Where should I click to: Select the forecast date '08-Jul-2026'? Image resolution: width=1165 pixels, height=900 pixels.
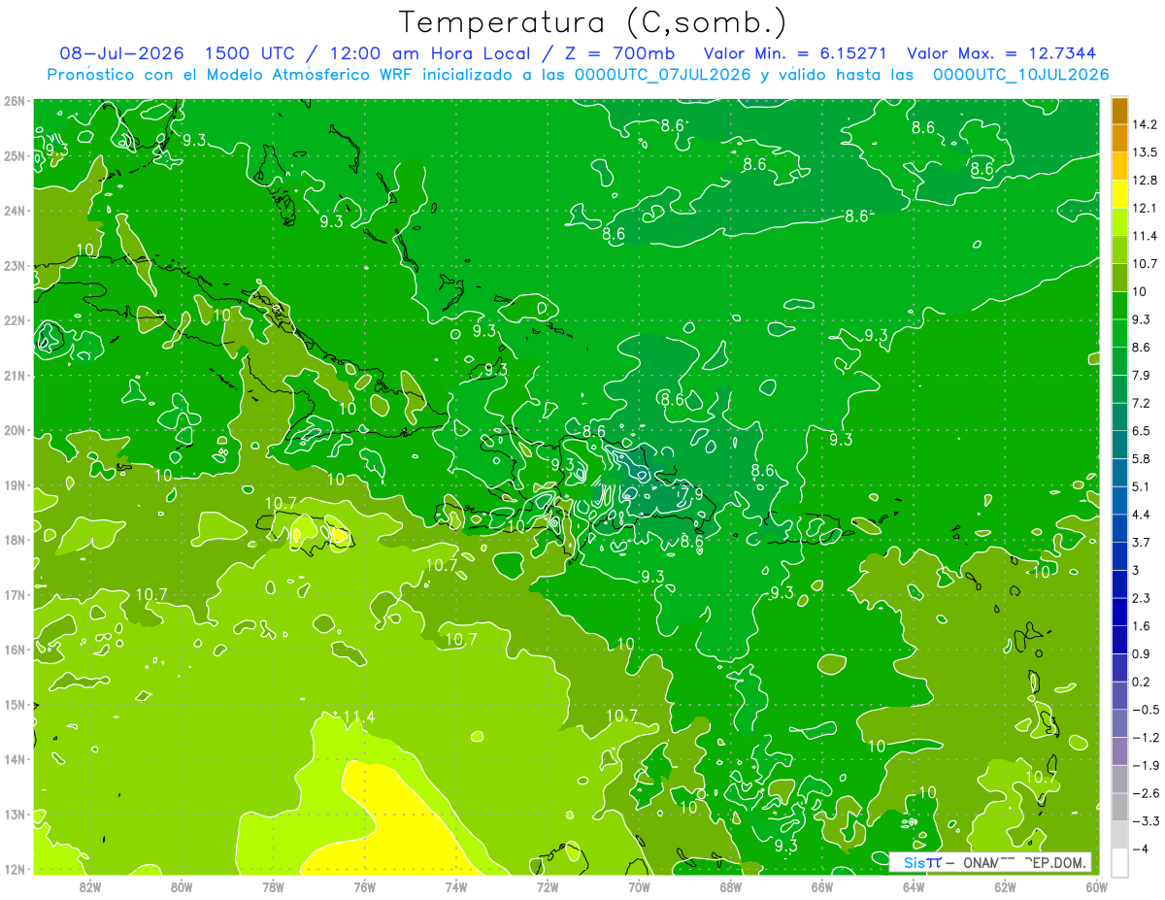tap(121, 53)
